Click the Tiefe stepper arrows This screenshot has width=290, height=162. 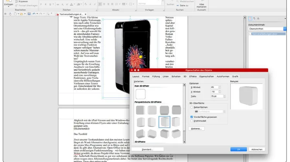pos(225,96)
